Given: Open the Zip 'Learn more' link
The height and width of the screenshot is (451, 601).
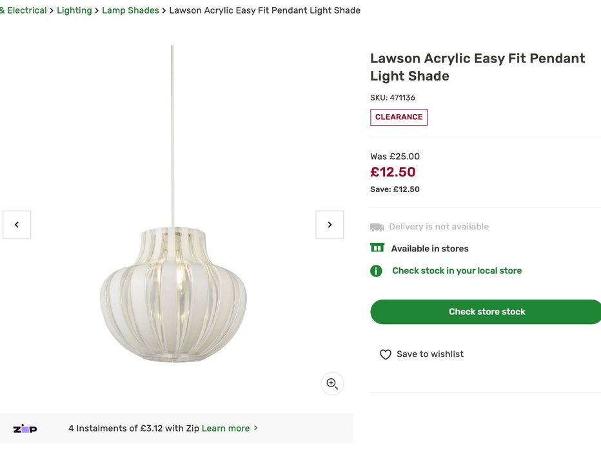Looking at the screenshot, I should [x=226, y=428].
